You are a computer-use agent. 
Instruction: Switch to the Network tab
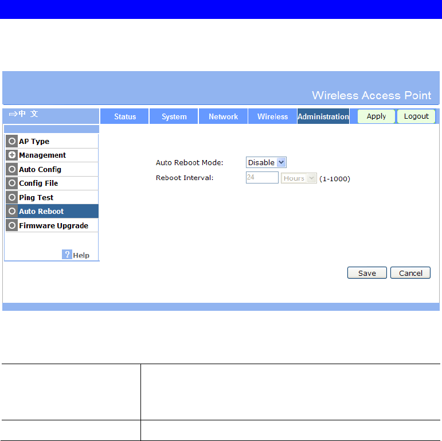[x=223, y=116]
